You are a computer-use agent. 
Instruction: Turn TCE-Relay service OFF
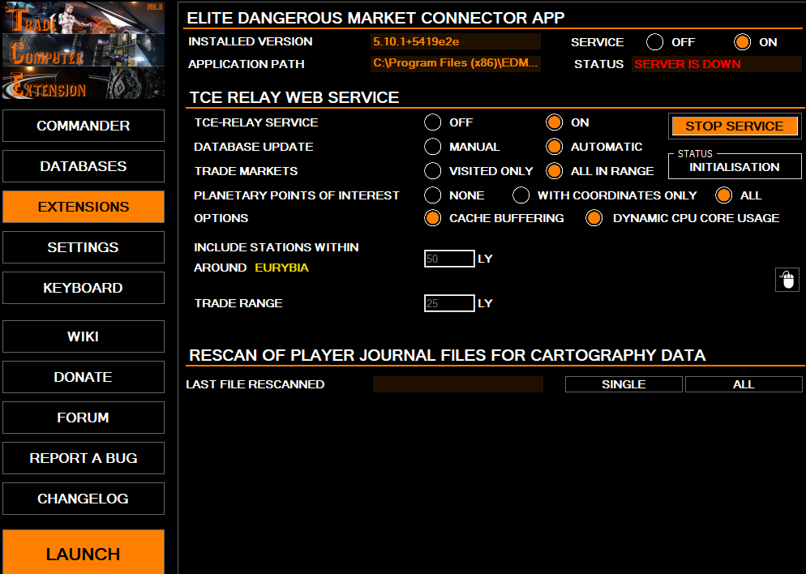(433, 122)
